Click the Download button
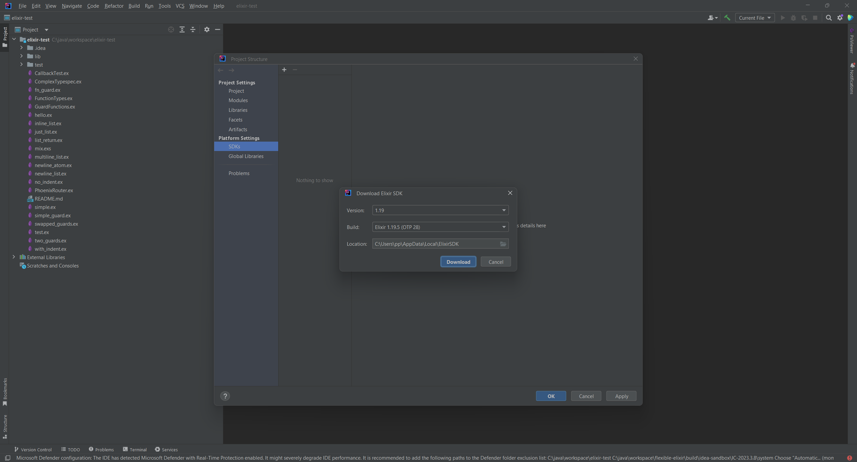Screen dimensions: 857x462 click(x=458, y=262)
